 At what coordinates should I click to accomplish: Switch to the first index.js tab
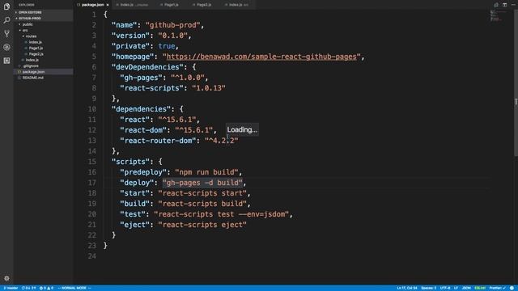[x=134, y=5]
